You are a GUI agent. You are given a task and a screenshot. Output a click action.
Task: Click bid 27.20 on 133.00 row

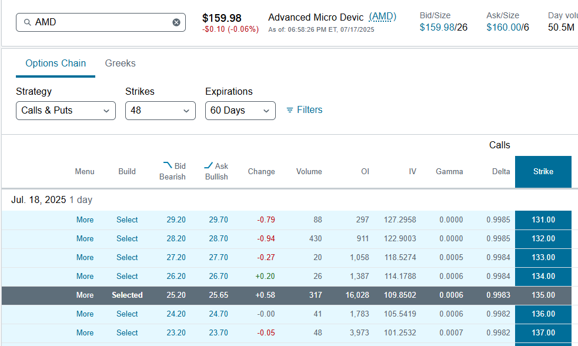[x=176, y=258]
